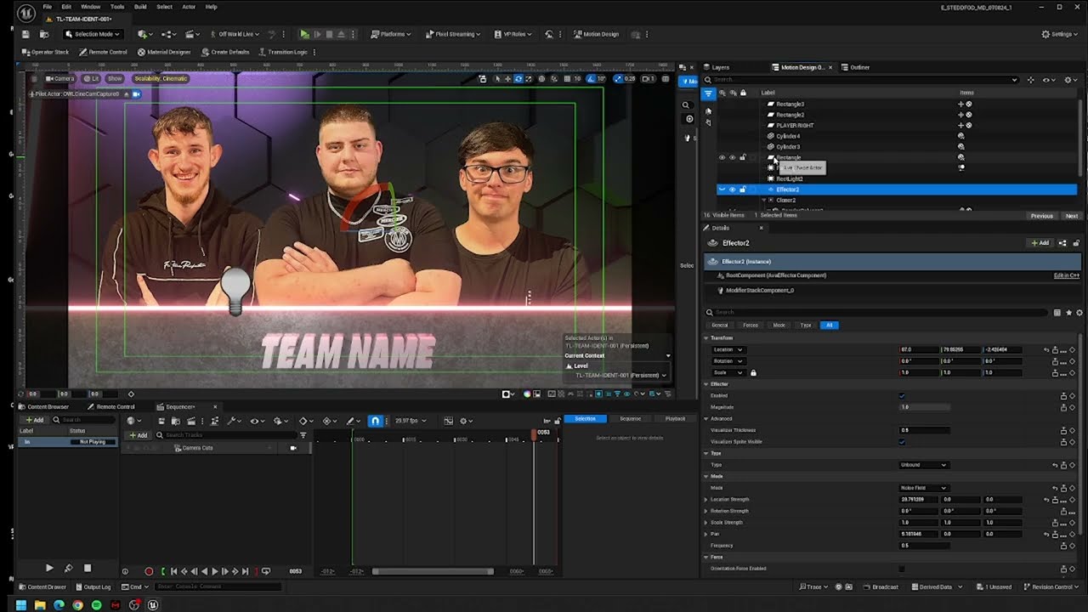Screen dimensions: 1088x612
Task: Click the Add component button in Details
Action: 1040,243
